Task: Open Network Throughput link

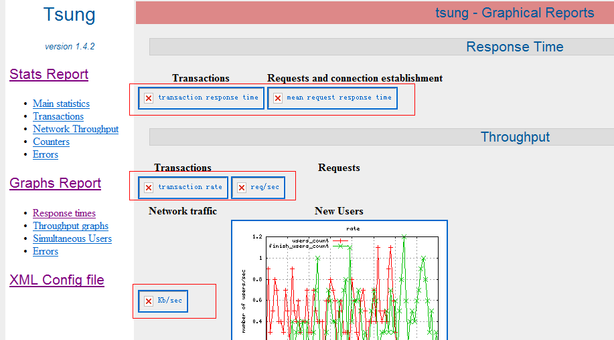Action: tap(76, 129)
